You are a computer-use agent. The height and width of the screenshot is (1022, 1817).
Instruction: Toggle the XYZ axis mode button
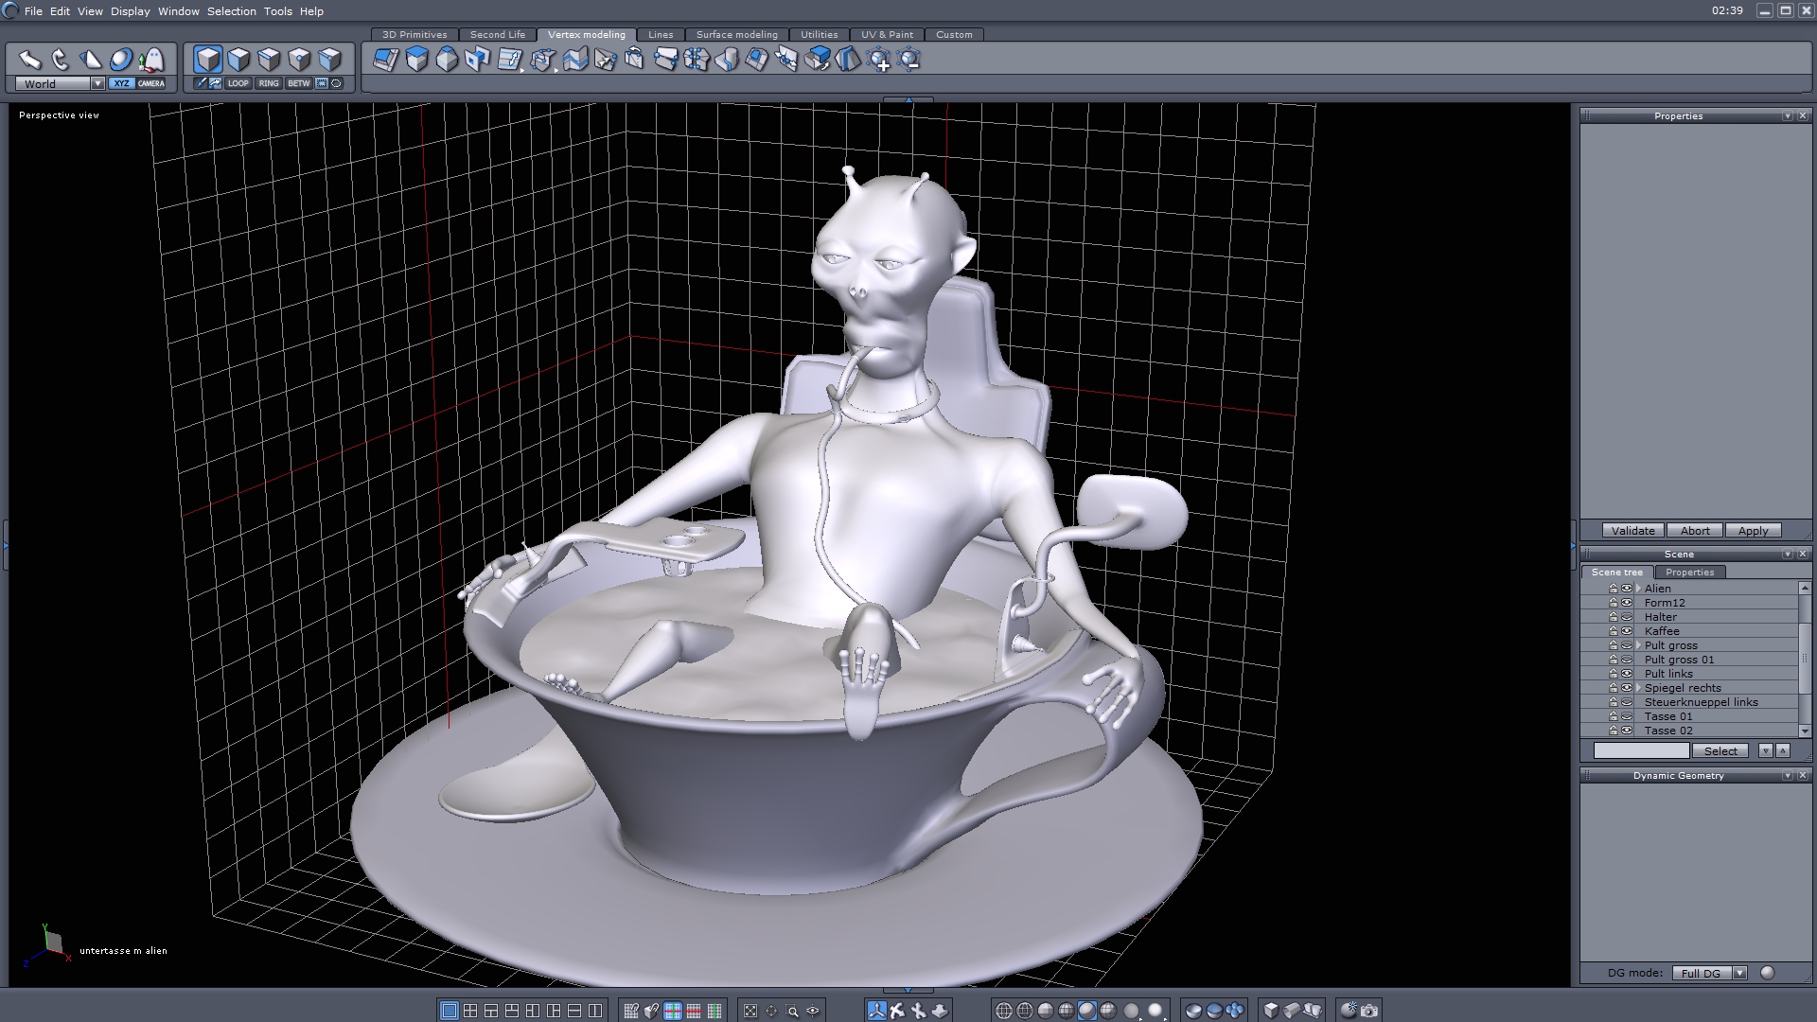point(121,83)
